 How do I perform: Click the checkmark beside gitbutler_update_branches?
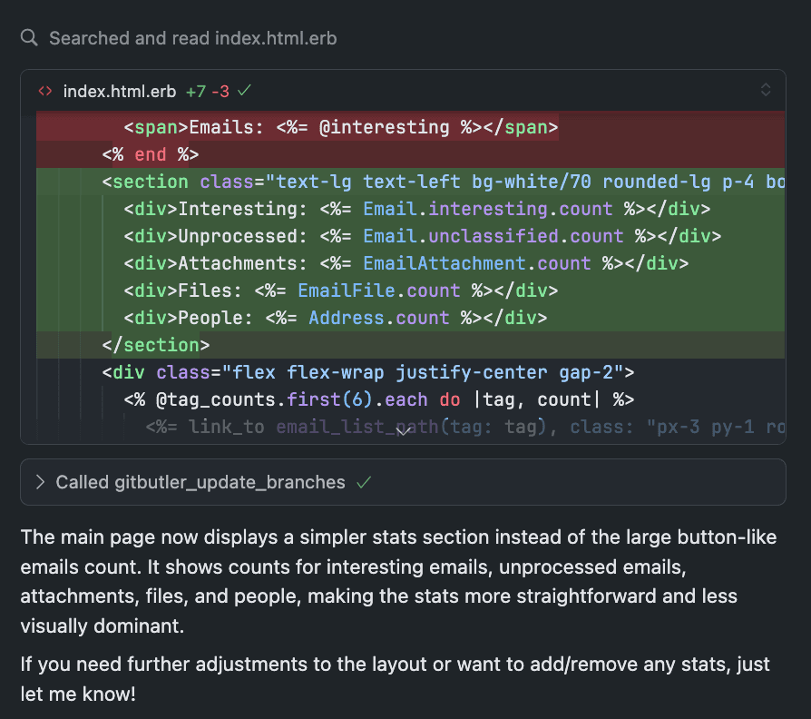tap(363, 484)
